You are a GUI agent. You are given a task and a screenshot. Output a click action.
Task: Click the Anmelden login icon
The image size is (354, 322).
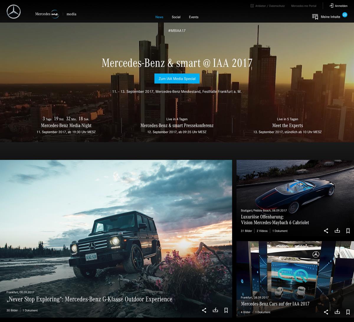(x=331, y=6)
